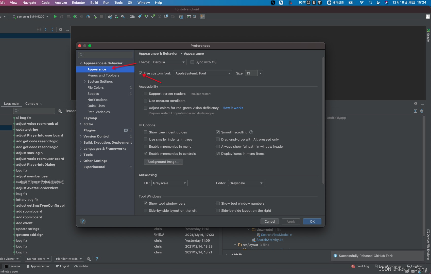This screenshot has height=274, width=431.
Task: Run the app with the green play icon
Action: pos(55,17)
